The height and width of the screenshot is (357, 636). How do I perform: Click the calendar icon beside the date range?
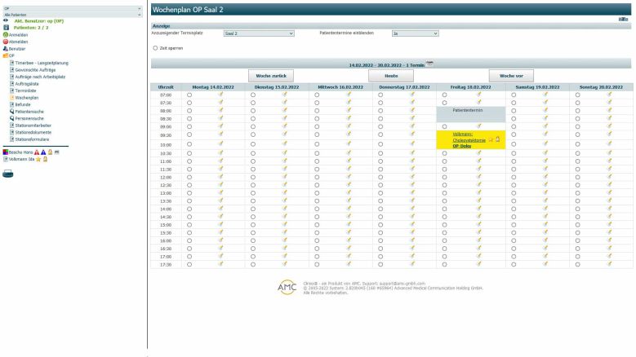pos(429,63)
